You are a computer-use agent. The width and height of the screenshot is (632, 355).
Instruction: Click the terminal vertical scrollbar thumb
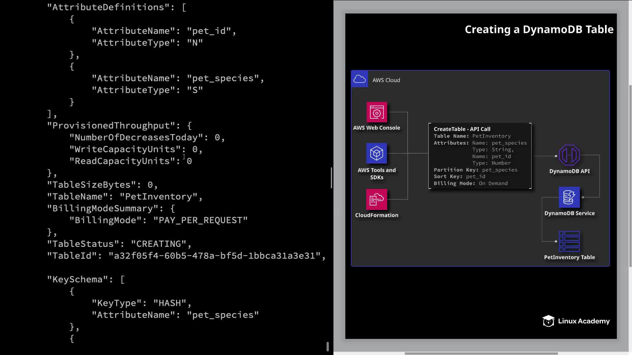[331, 177]
